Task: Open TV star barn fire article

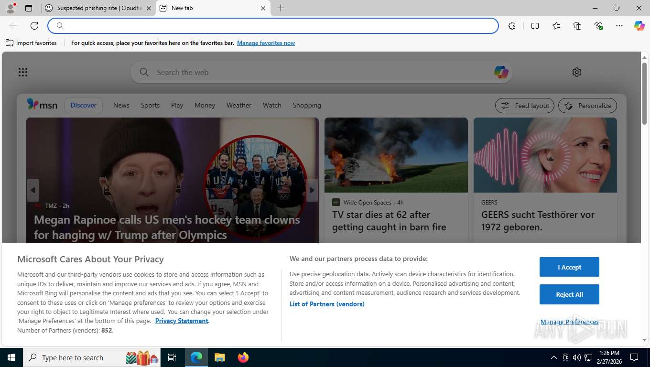Action: point(389,221)
